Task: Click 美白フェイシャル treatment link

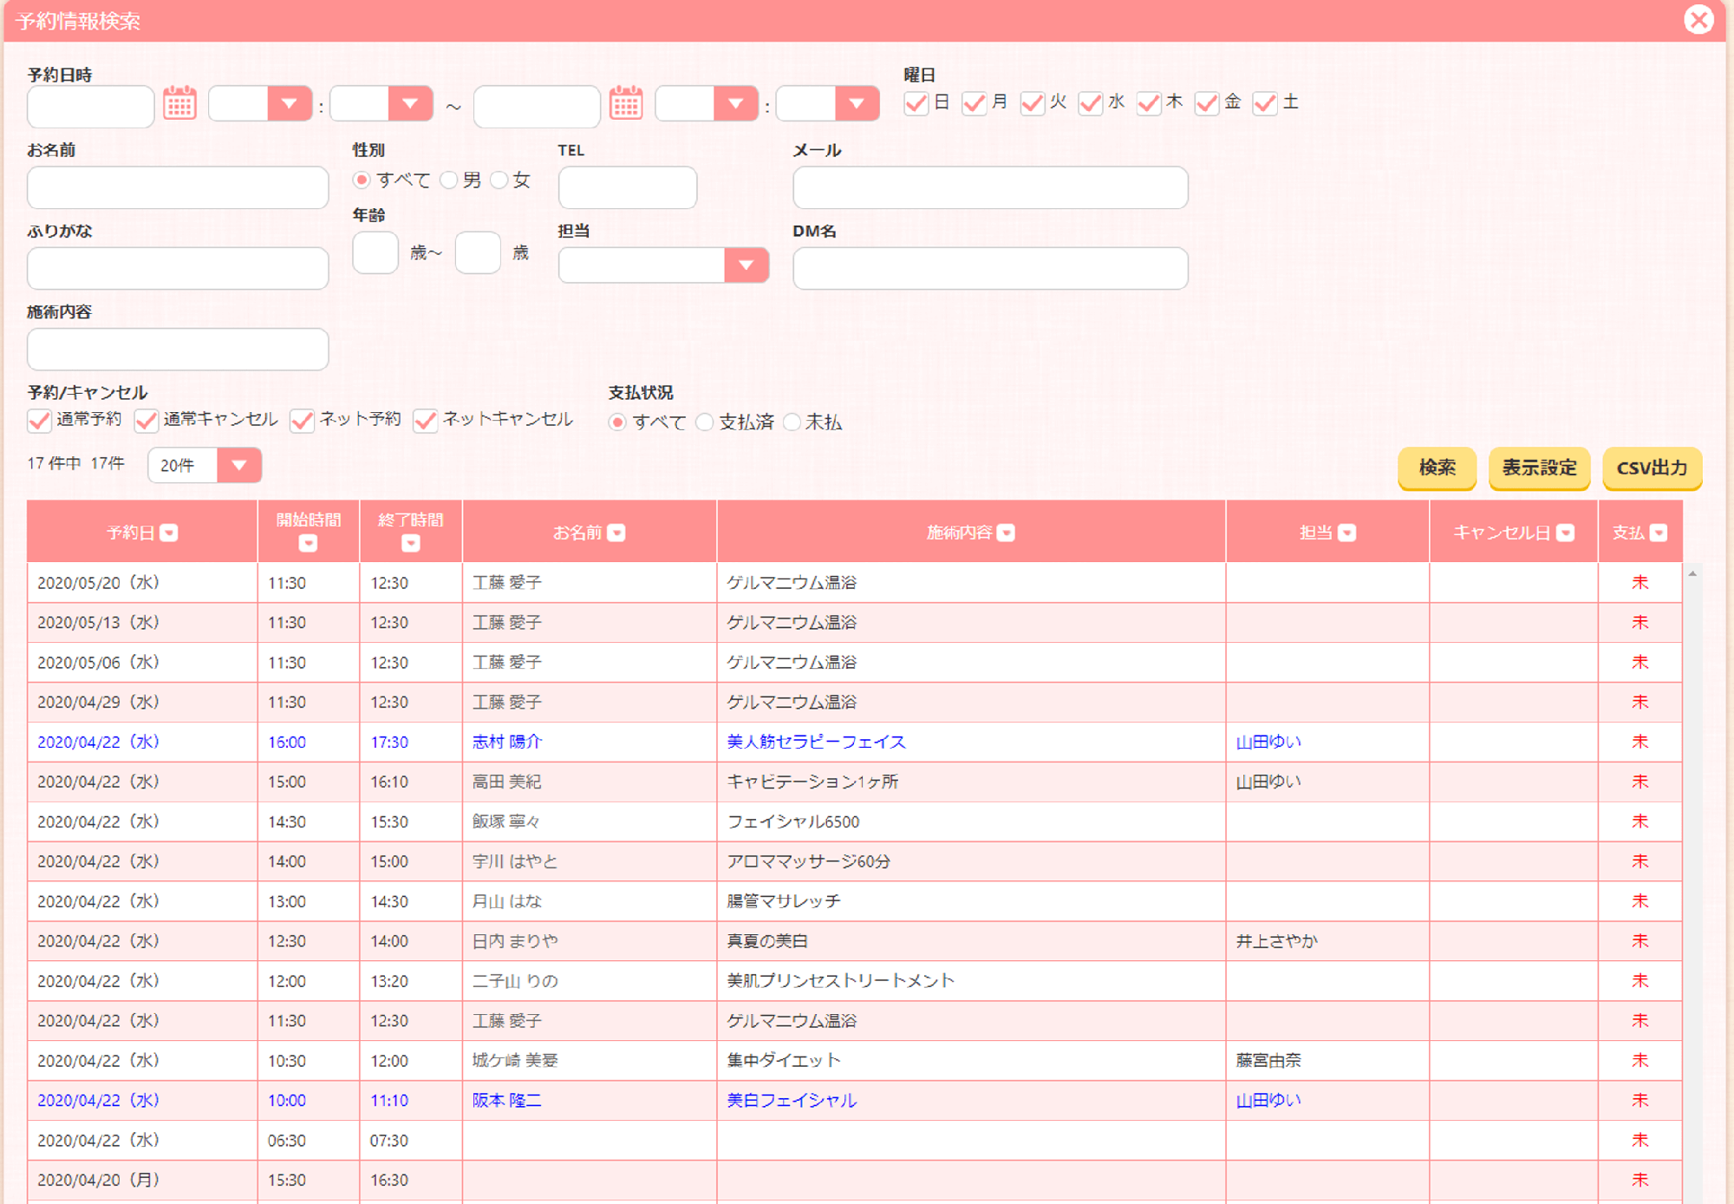Action: coord(792,1100)
